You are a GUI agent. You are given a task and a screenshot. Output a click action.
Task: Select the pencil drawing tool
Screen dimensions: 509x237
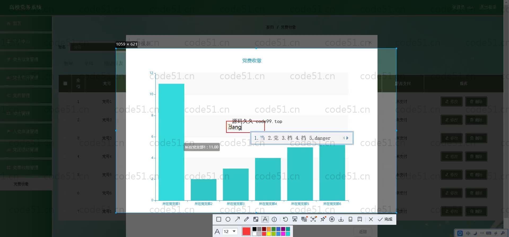(247, 219)
